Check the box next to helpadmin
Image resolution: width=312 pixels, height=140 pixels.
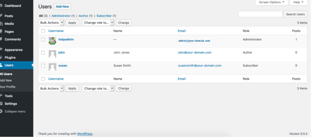coord(43,39)
